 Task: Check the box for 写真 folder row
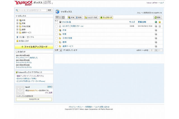pyautogui.click(x=56, y=34)
